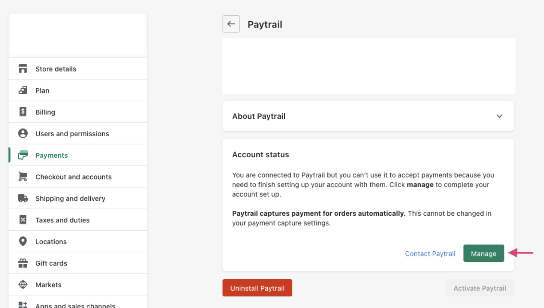This screenshot has height=308, width=544.
Task: Open the Payments settings menu item
Action: click(51, 155)
